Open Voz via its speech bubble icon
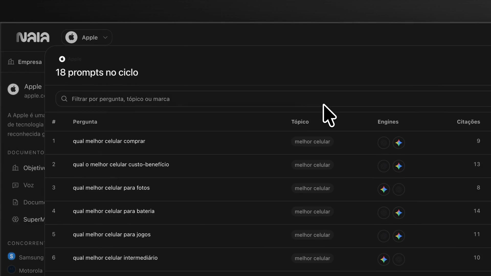The width and height of the screenshot is (491, 276). 15,185
